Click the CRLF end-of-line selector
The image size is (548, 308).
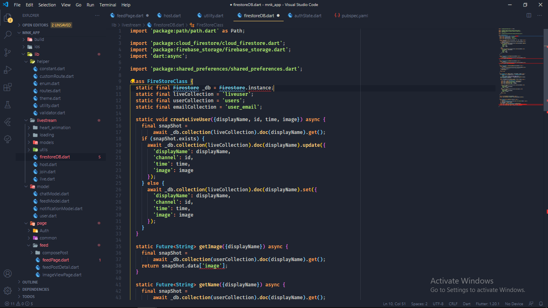[x=453, y=304]
